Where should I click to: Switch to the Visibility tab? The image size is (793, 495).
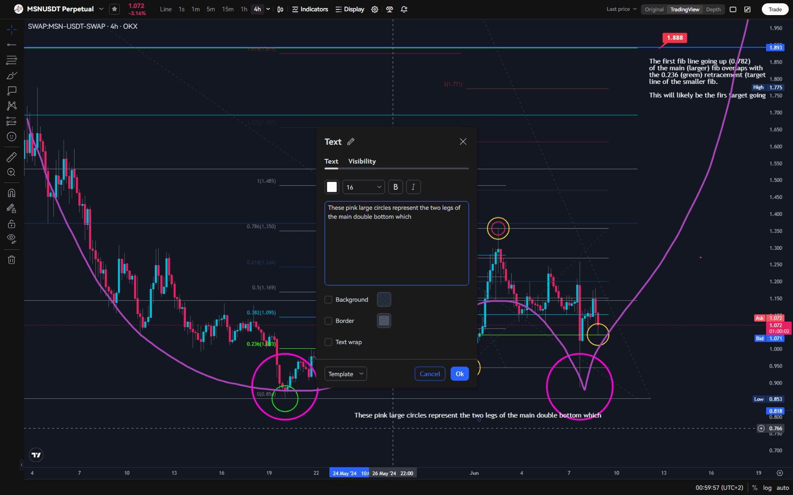tap(362, 161)
